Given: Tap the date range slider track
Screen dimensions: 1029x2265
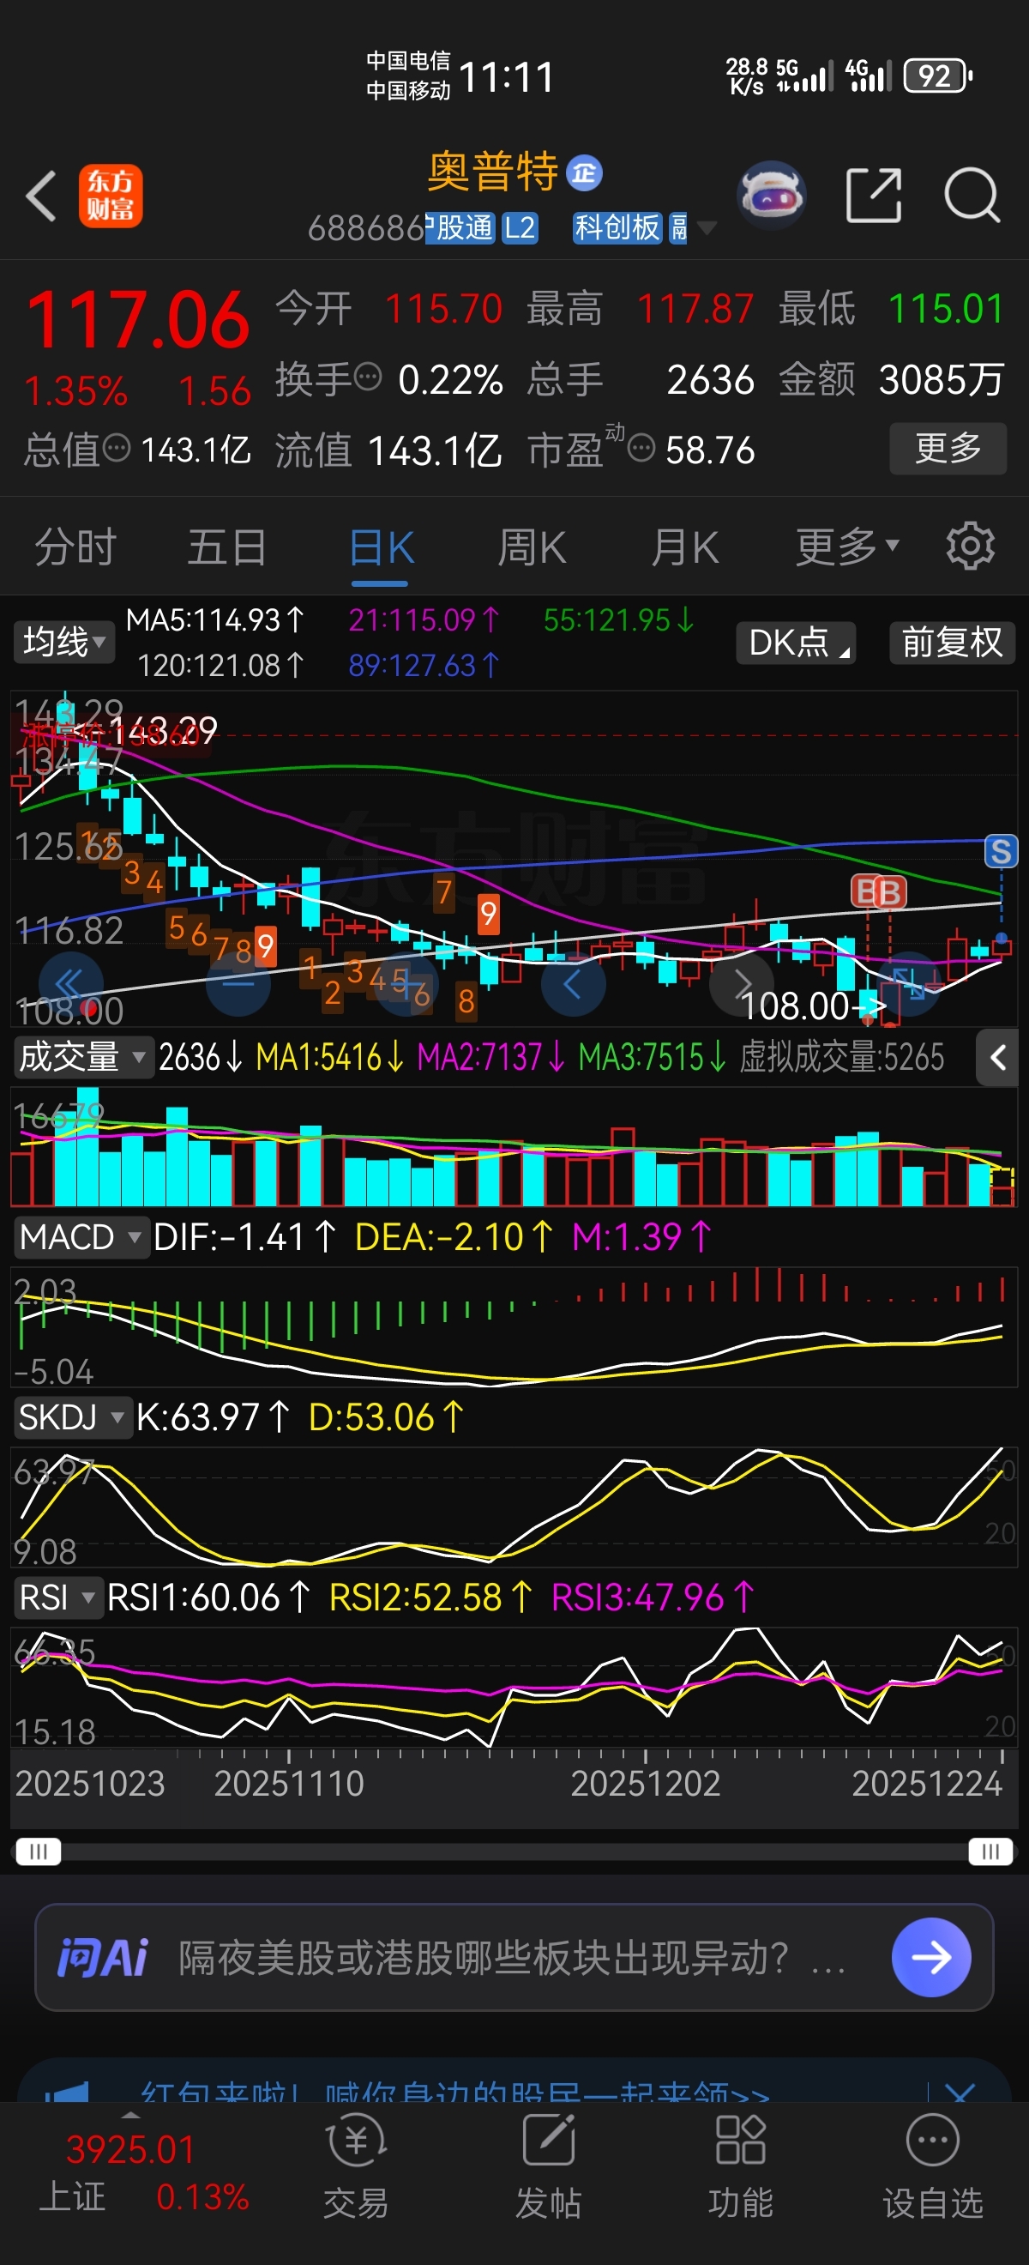Looking at the screenshot, I should [x=514, y=1851].
